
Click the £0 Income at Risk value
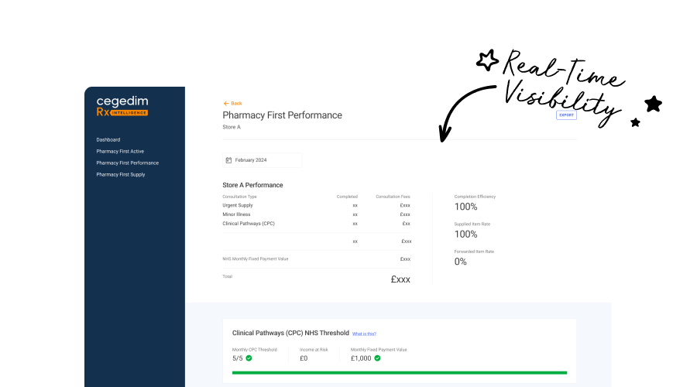coord(304,358)
